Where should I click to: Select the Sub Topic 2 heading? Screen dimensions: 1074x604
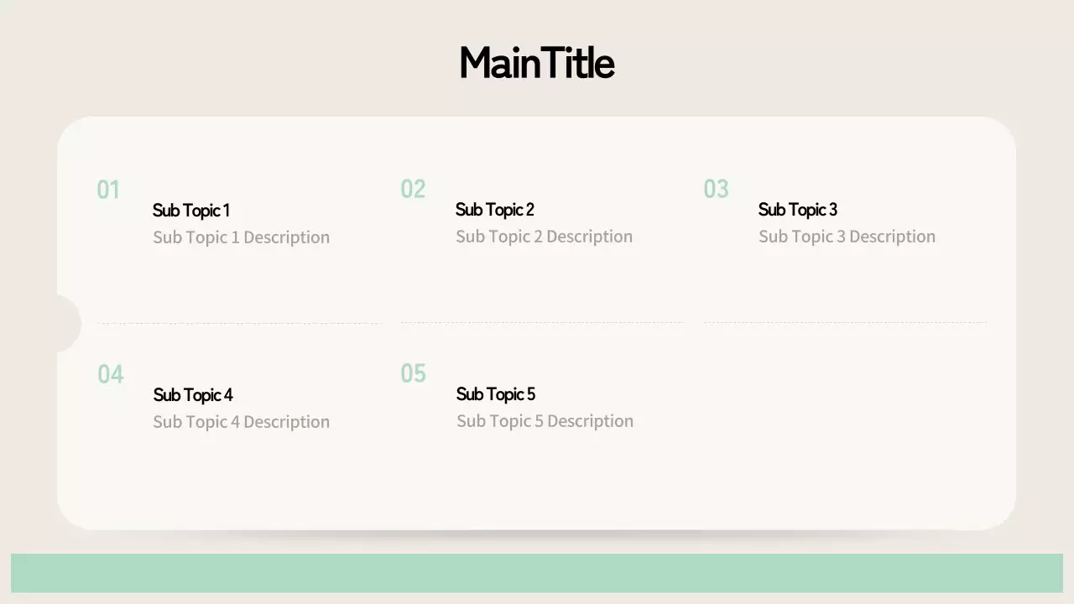tap(495, 210)
